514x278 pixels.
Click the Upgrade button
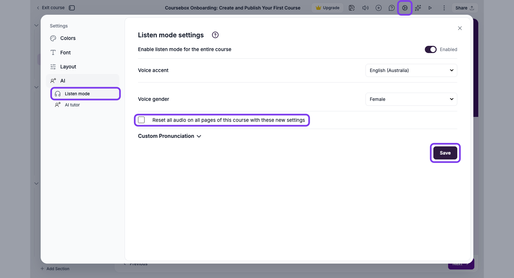(x=327, y=8)
